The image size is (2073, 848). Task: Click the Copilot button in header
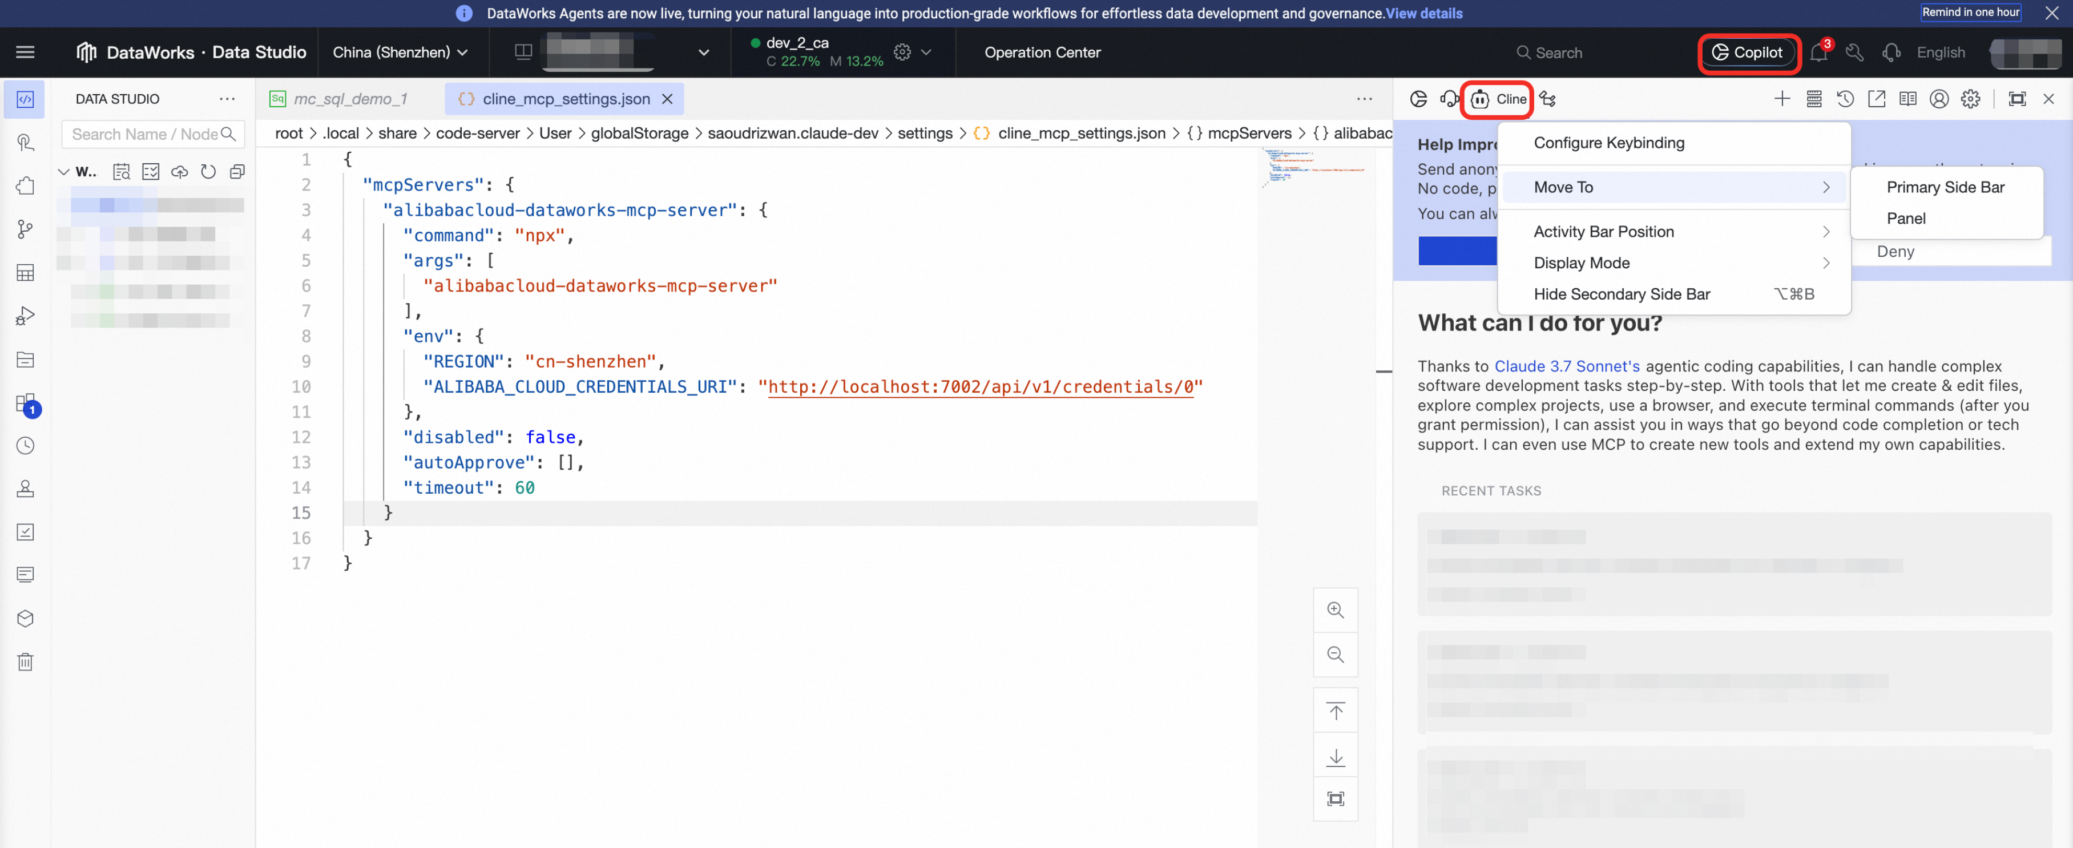click(x=1748, y=53)
